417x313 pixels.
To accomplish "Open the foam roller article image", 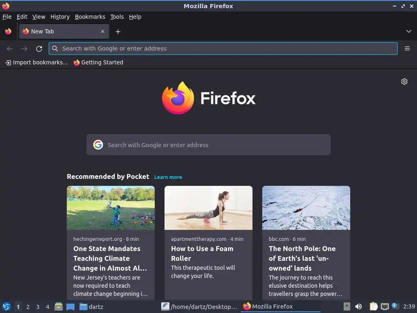I will [x=208, y=208].
